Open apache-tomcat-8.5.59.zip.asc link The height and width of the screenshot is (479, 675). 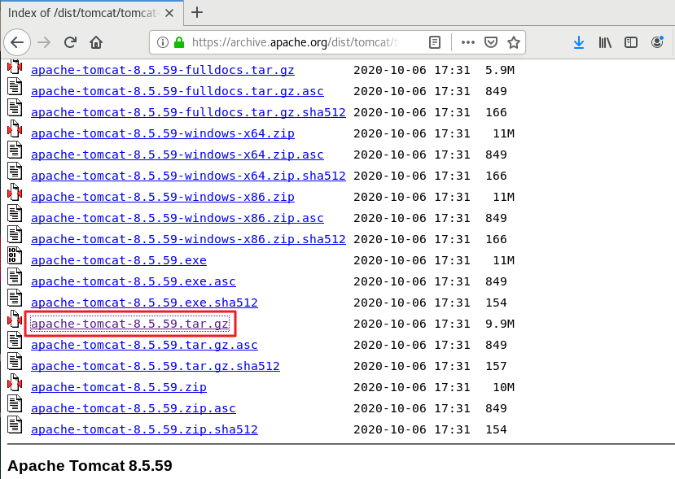[x=134, y=408]
